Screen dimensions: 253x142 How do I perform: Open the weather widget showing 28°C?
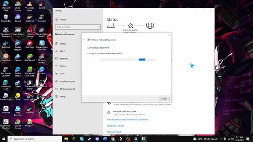pos(206,139)
